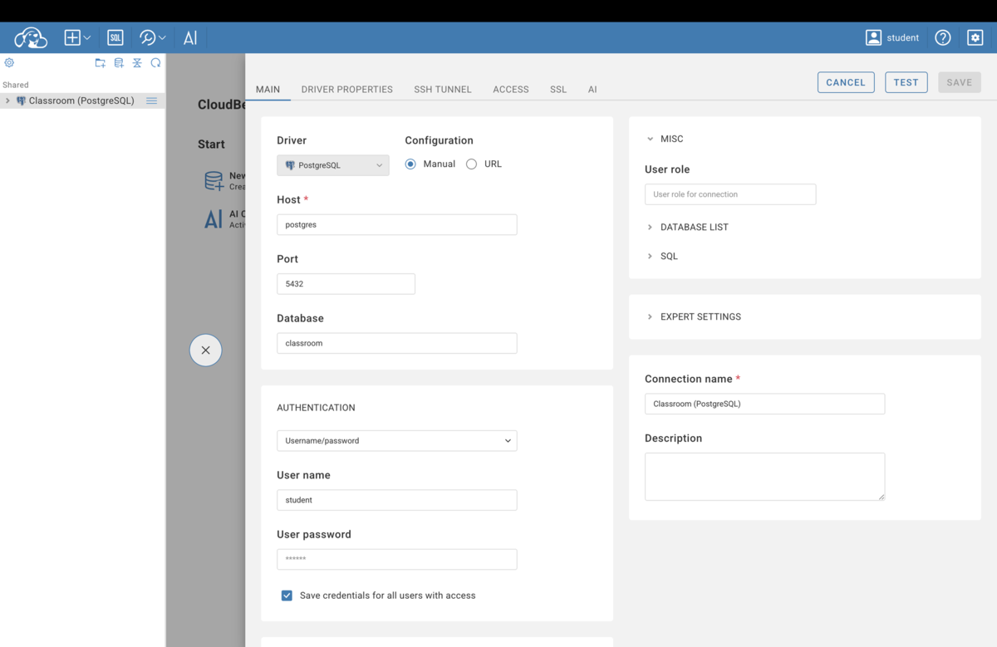Open the student user account menu

(x=892, y=37)
